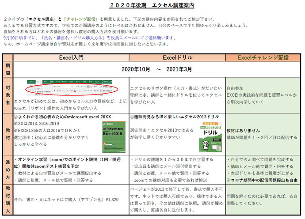Click the text 左記ドリルを基準に難度が上がる

click(262, 174)
